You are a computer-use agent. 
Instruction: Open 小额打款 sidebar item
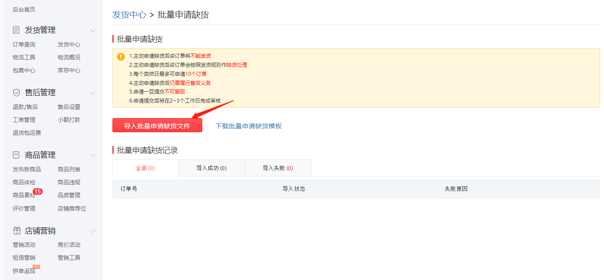69,120
